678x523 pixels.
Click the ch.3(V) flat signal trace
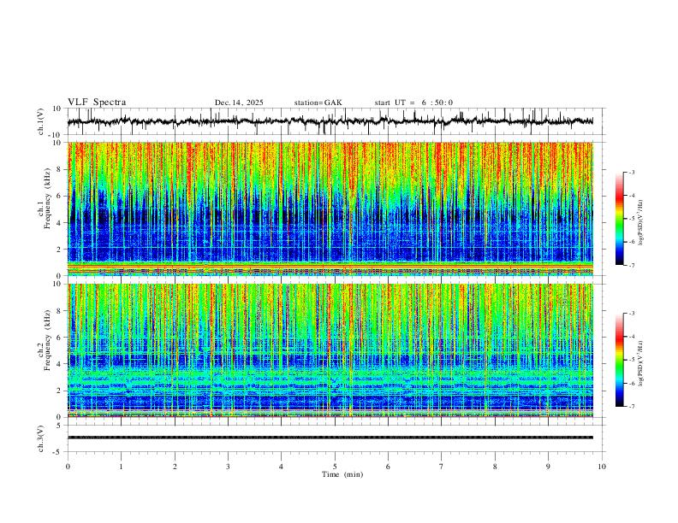click(x=330, y=438)
